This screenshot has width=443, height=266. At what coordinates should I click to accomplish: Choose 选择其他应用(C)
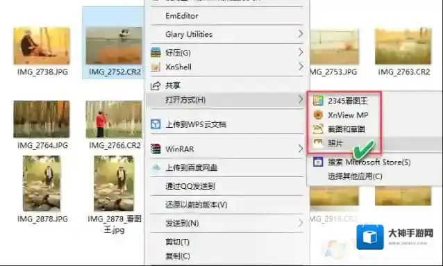tap(355, 176)
